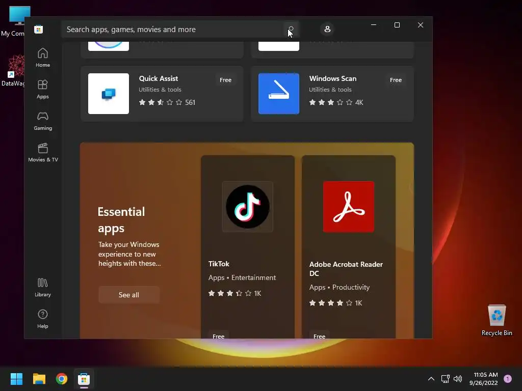Open the network status tray icon
This screenshot has width=522, height=391.
pyautogui.click(x=445, y=379)
